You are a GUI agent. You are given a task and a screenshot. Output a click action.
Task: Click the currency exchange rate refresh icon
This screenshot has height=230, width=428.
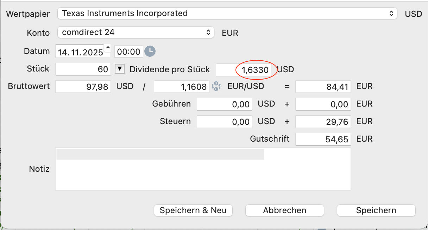click(x=216, y=86)
